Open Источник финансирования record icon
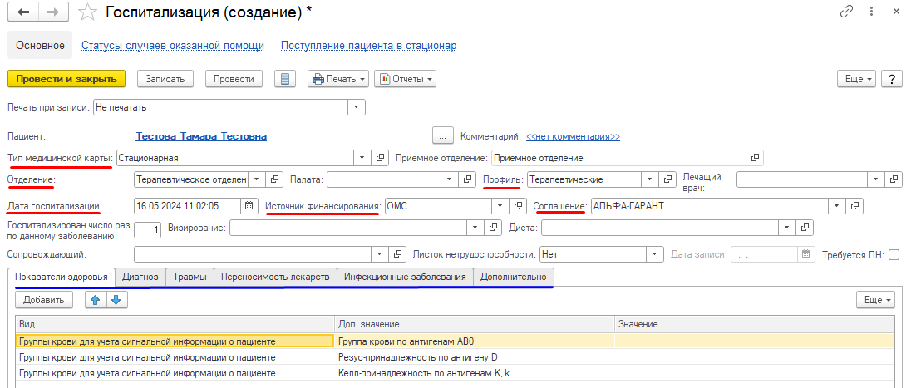Screen dimensions: 916x388 click(518, 206)
